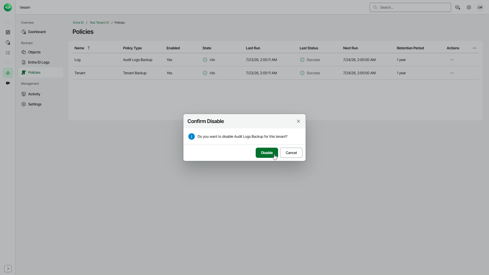The height and width of the screenshot is (275, 489).
Task: Open the dashboard grid icon in left rail
Action: 8,32
